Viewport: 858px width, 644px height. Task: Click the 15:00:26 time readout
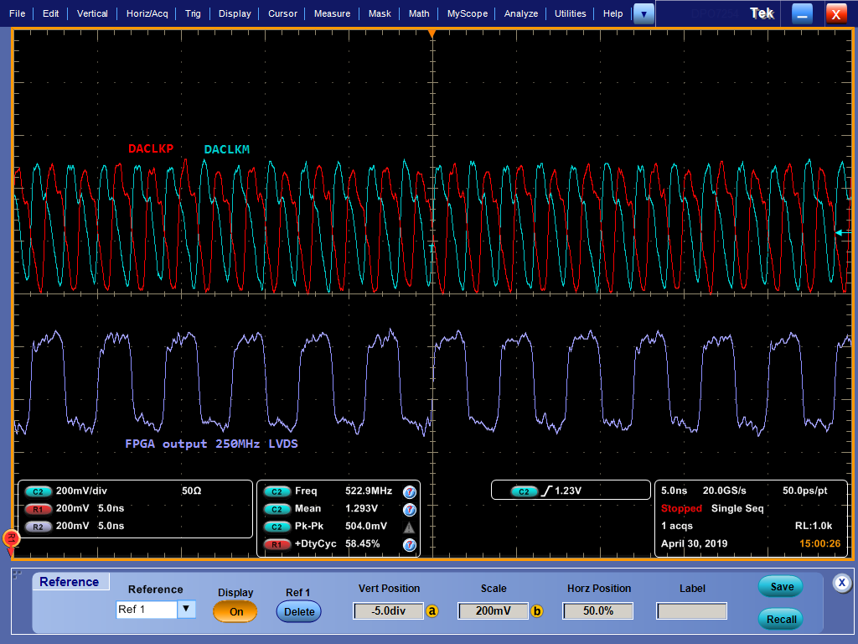(x=819, y=543)
